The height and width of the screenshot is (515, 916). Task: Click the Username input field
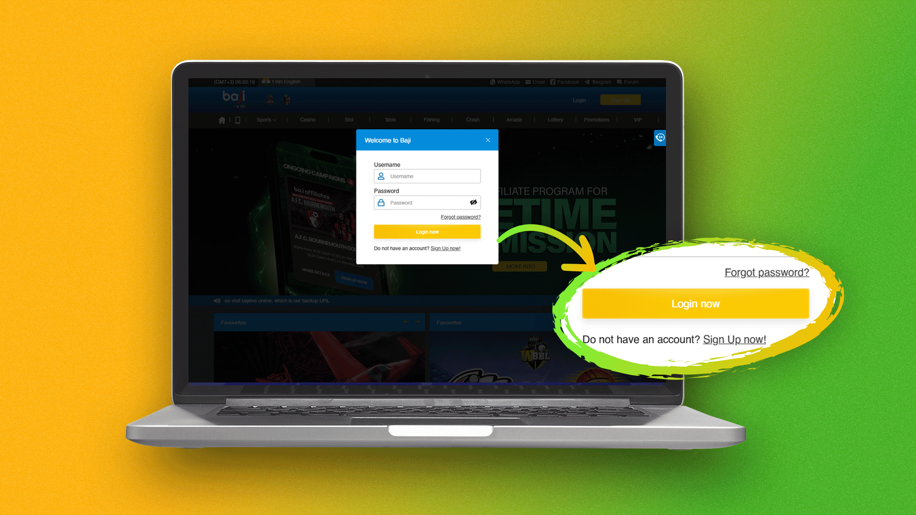point(428,176)
